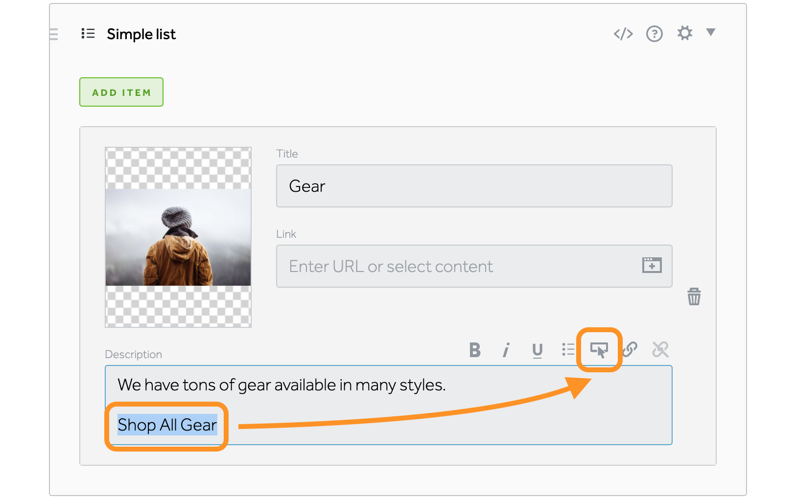Click the Underline icon
This screenshot has height=499, width=795.
click(537, 350)
